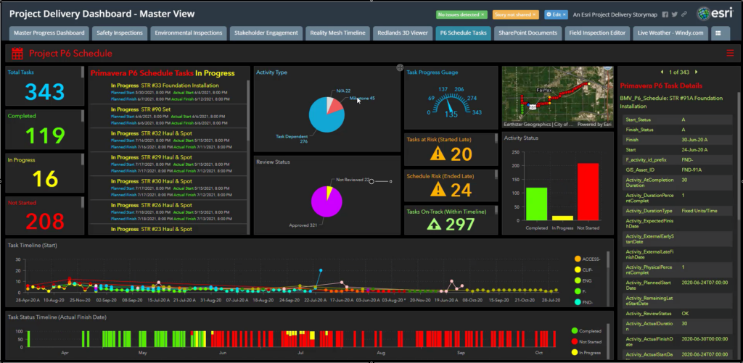Open the Reality Mesh Timeline tab
The width and height of the screenshot is (743, 363).
click(337, 33)
